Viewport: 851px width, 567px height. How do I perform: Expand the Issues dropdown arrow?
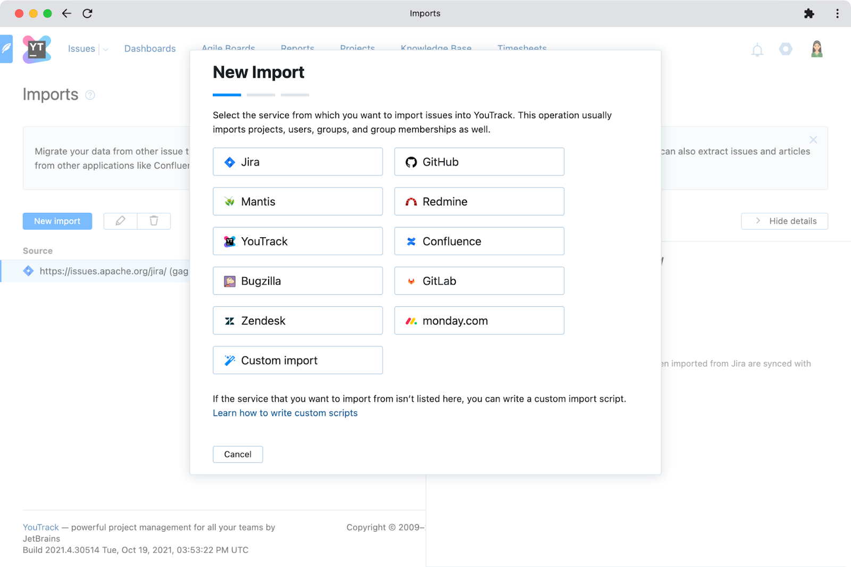click(105, 49)
